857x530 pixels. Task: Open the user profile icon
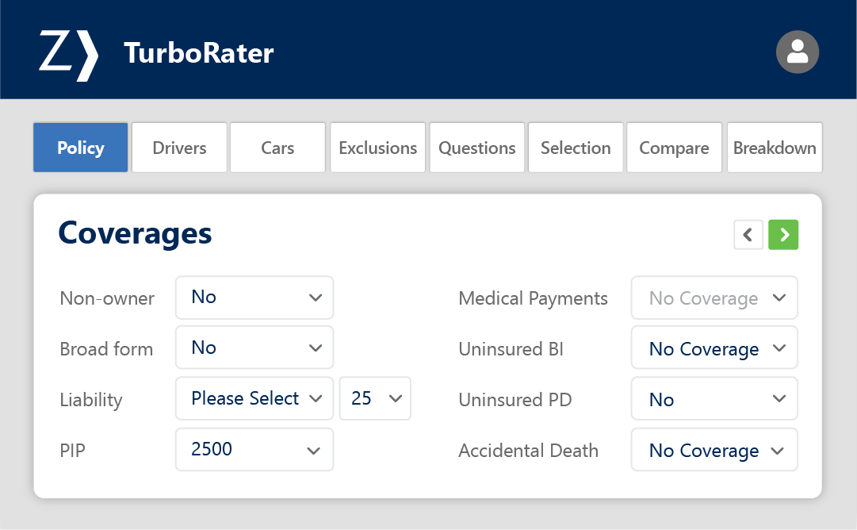(798, 52)
